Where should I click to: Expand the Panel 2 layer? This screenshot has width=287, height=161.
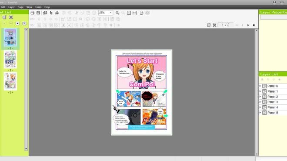click(x=260, y=97)
